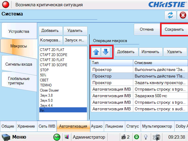This screenshot has width=188, height=141.
Task: Close the System window with red X
Action: coord(183,15)
